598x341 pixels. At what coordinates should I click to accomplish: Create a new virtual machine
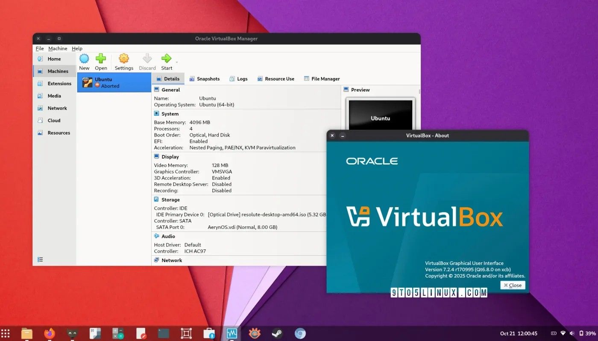[84, 61]
